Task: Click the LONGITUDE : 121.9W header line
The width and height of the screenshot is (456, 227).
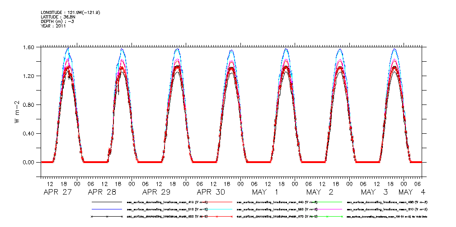Action: [71, 13]
